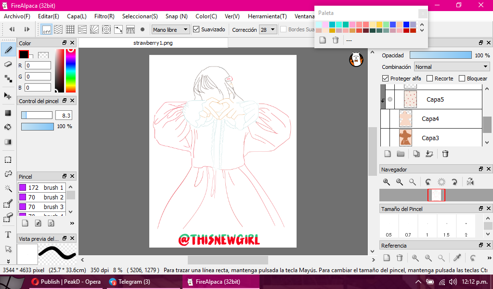Add a new layer folder
Image resolution: width=493 pixels, height=289 pixels.
[x=401, y=154]
